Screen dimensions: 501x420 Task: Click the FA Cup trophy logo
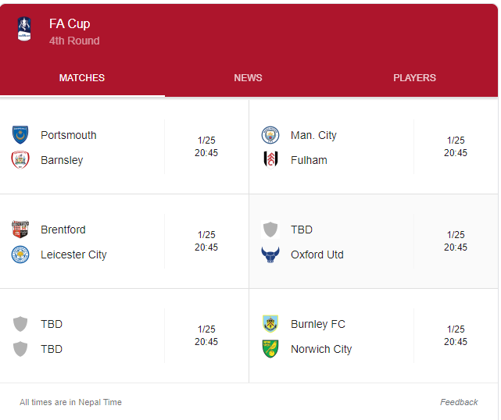(x=24, y=30)
